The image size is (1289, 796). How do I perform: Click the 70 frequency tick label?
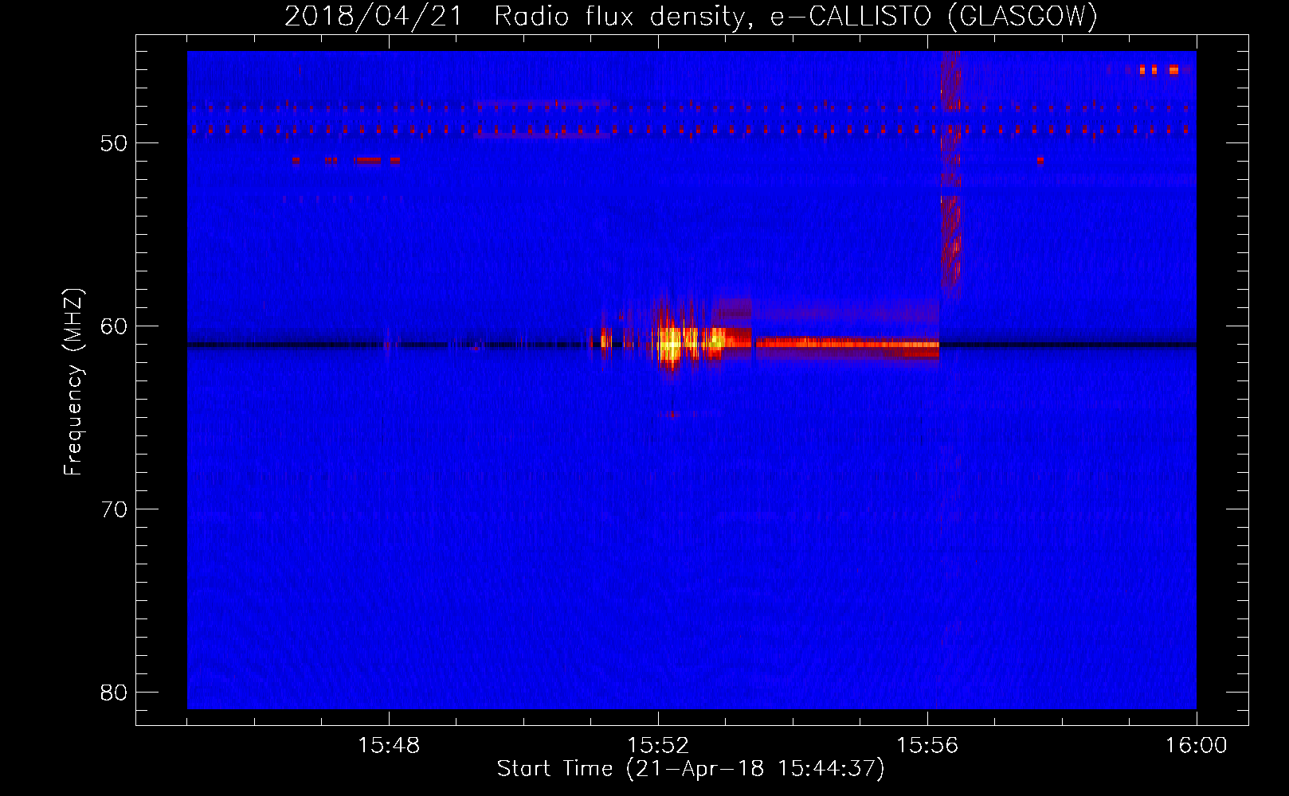114,509
